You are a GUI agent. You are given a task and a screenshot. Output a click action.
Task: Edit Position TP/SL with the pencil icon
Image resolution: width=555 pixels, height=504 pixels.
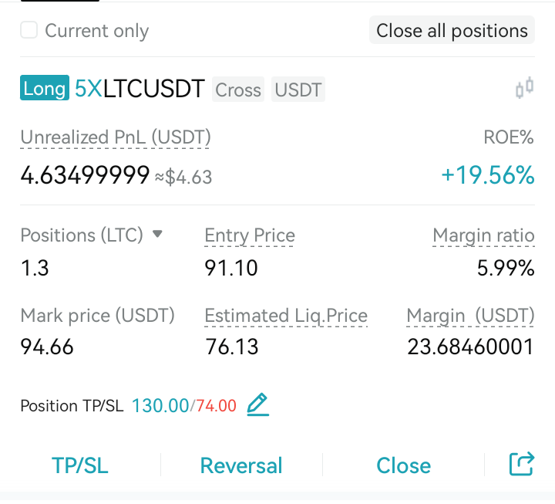[257, 404]
